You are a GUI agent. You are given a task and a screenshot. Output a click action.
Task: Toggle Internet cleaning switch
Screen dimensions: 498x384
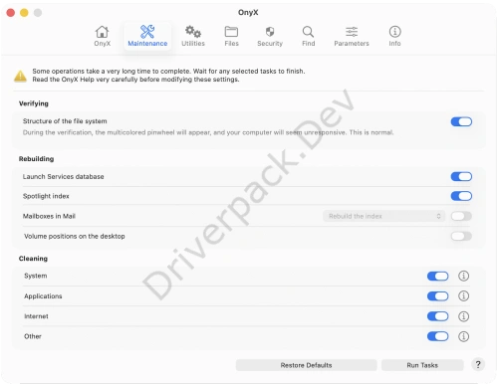pos(437,316)
